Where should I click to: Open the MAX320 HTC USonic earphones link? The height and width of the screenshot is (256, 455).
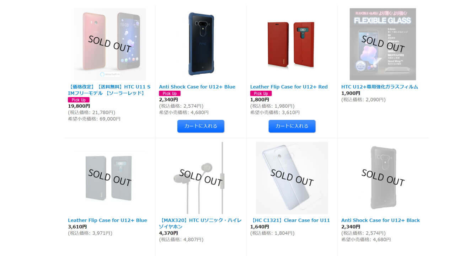[x=200, y=223]
